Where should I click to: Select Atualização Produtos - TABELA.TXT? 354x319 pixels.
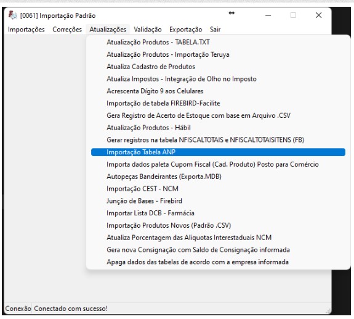pos(218,42)
